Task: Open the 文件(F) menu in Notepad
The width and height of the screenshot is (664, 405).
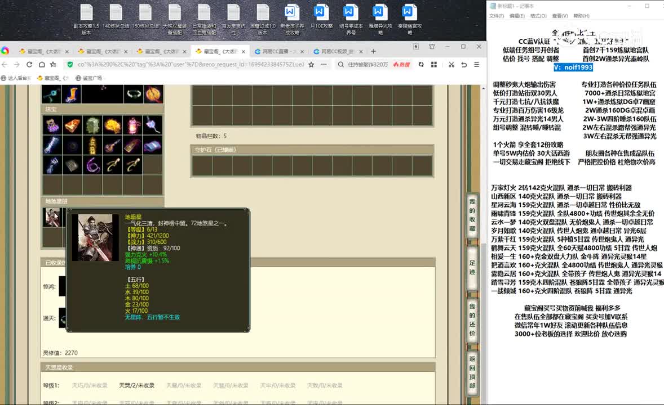Action: [496, 16]
